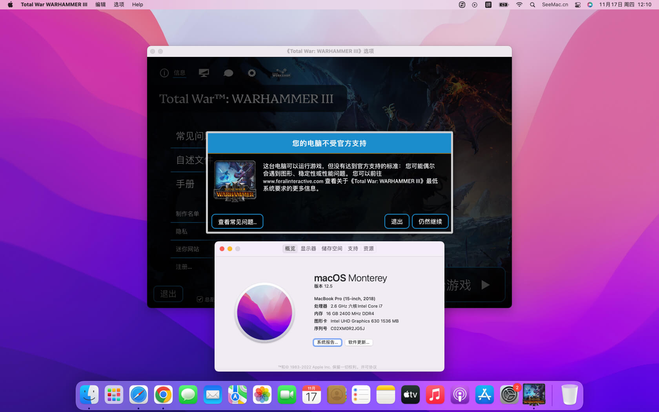Open 注册… register entry
This screenshot has width=659, height=412.
pos(184,267)
